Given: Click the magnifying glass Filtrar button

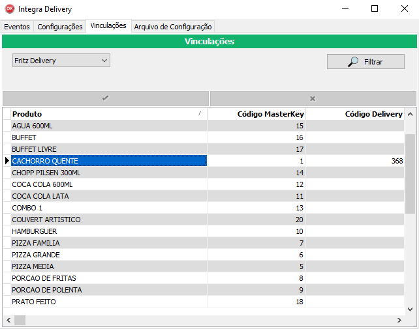Looking at the screenshot, I should point(365,62).
